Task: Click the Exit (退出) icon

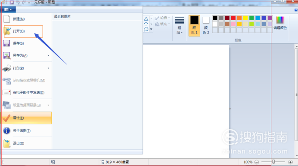Action: (x=7, y=143)
